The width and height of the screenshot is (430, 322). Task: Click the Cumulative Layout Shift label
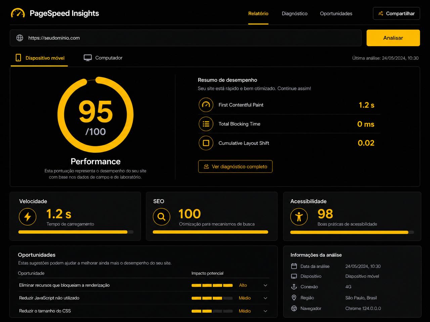[244, 143]
